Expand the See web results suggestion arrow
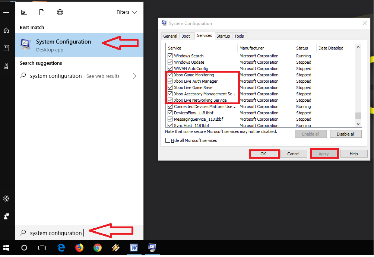Image resolution: width=374 pixels, height=257 pixels. (x=134, y=76)
